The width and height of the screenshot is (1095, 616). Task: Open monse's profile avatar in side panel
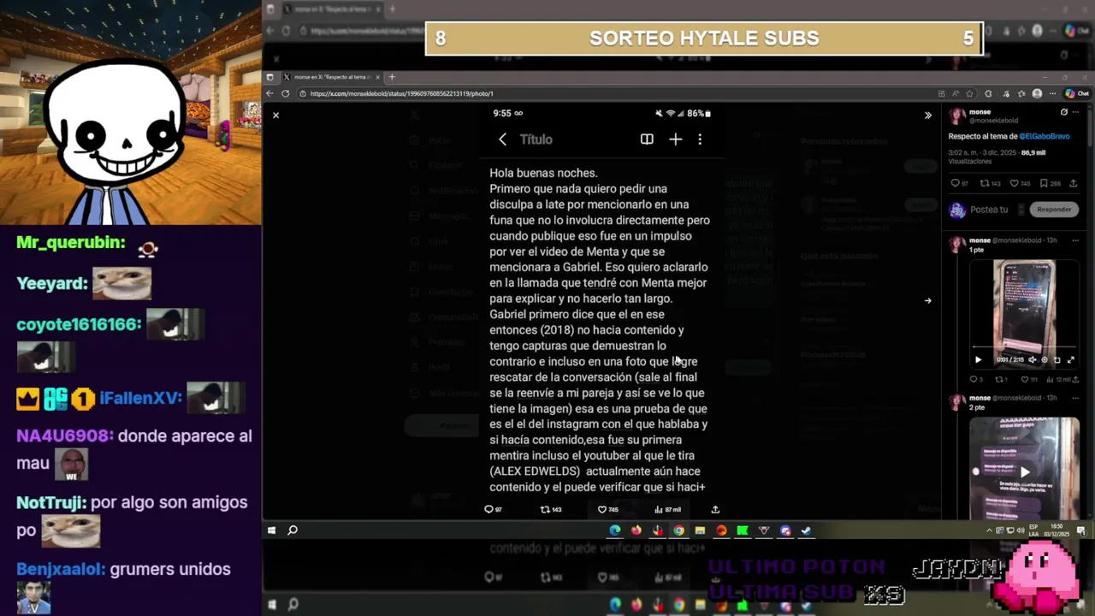(957, 115)
